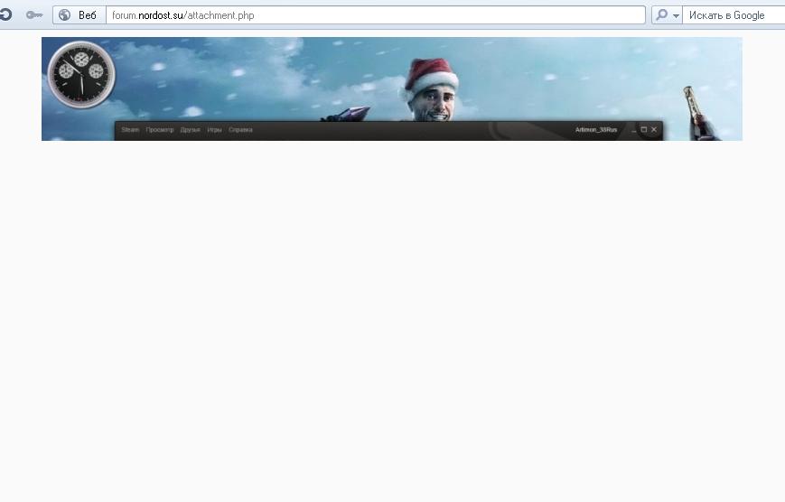The image size is (785, 502).
Task: Open the Справка menu
Action: pyautogui.click(x=240, y=130)
